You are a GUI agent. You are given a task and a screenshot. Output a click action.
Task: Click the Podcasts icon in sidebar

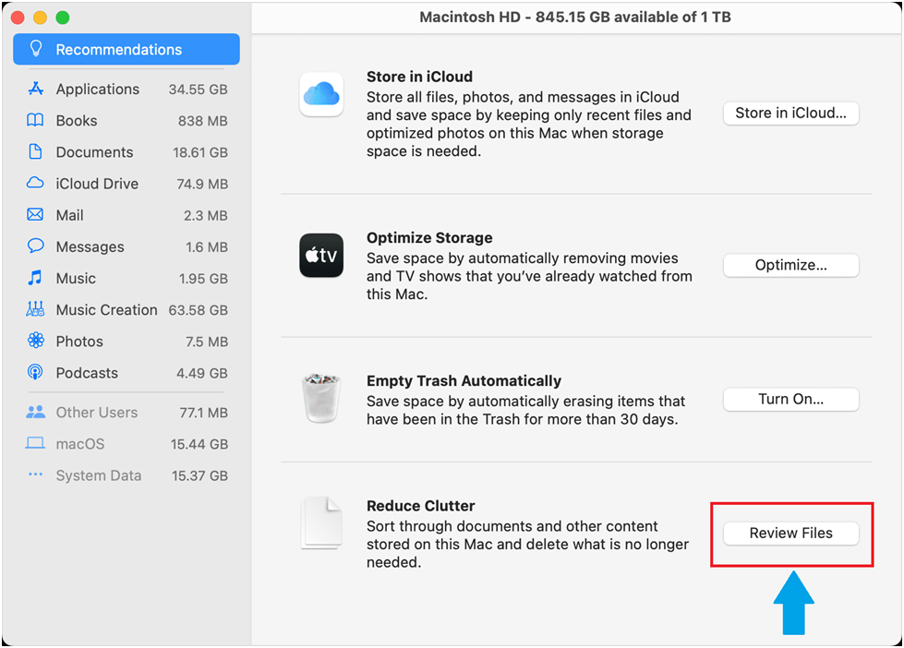click(x=35, y=372)
